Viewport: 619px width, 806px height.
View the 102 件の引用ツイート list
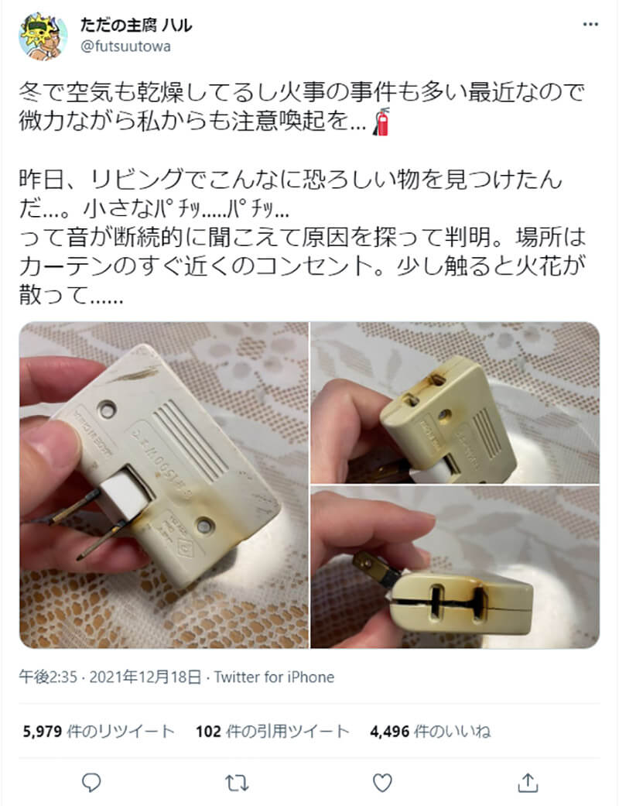[272, 731]
